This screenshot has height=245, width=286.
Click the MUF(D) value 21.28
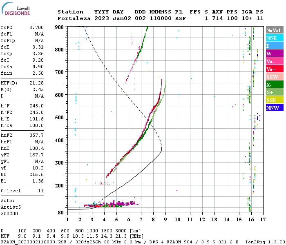pos(36,83)
